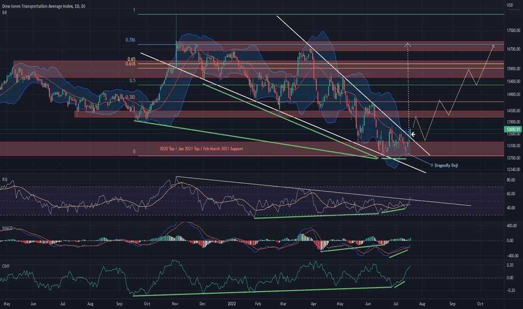Image resolution: width=523 pixels, height=309 pixels.
Task: Click 15900.00 on the price scale
Action: pyautogui.click(x=513, y=69)
